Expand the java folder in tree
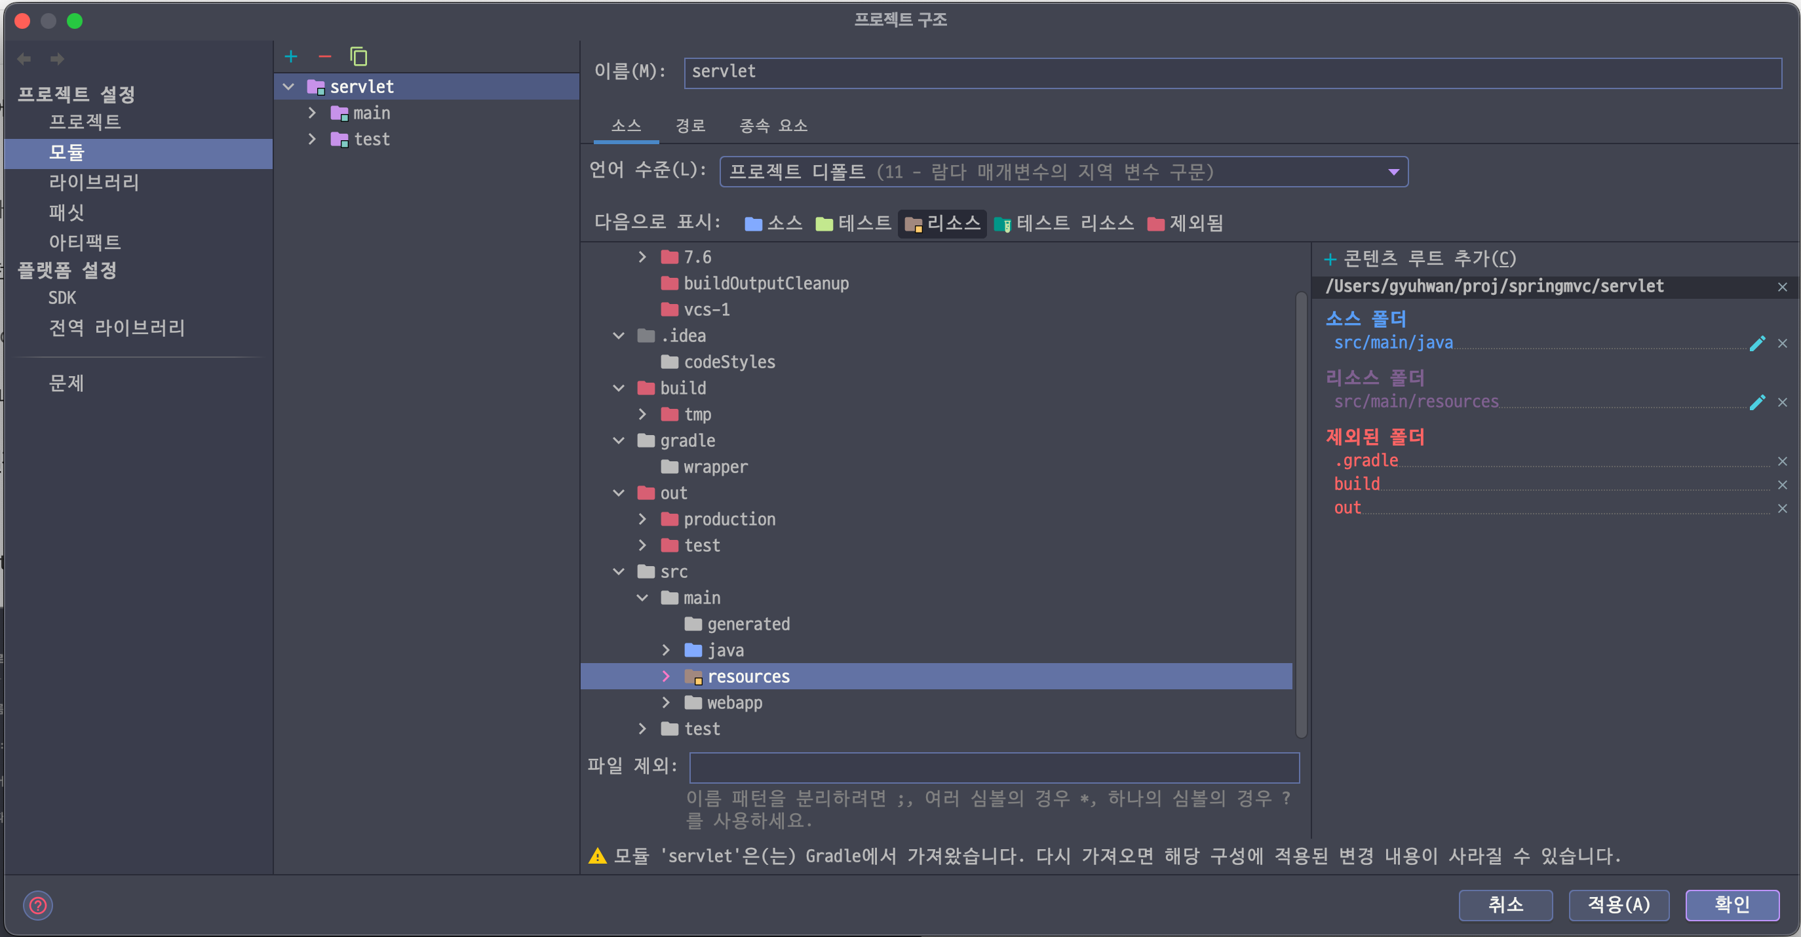Screen dimensions: 1801x937 (x=666, y=650)
